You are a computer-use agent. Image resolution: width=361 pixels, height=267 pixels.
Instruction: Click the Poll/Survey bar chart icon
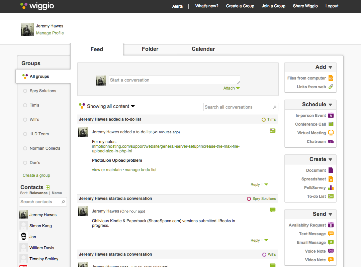[x=331, y=188]
